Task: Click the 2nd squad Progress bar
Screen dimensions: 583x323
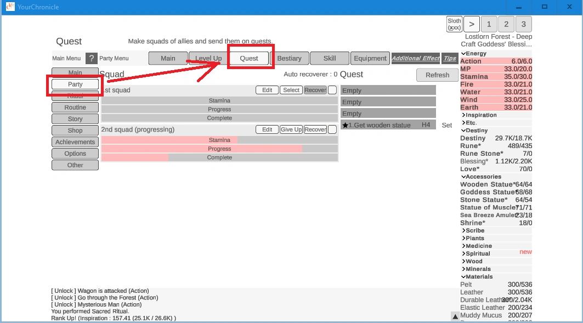Action: click(219, 149)
